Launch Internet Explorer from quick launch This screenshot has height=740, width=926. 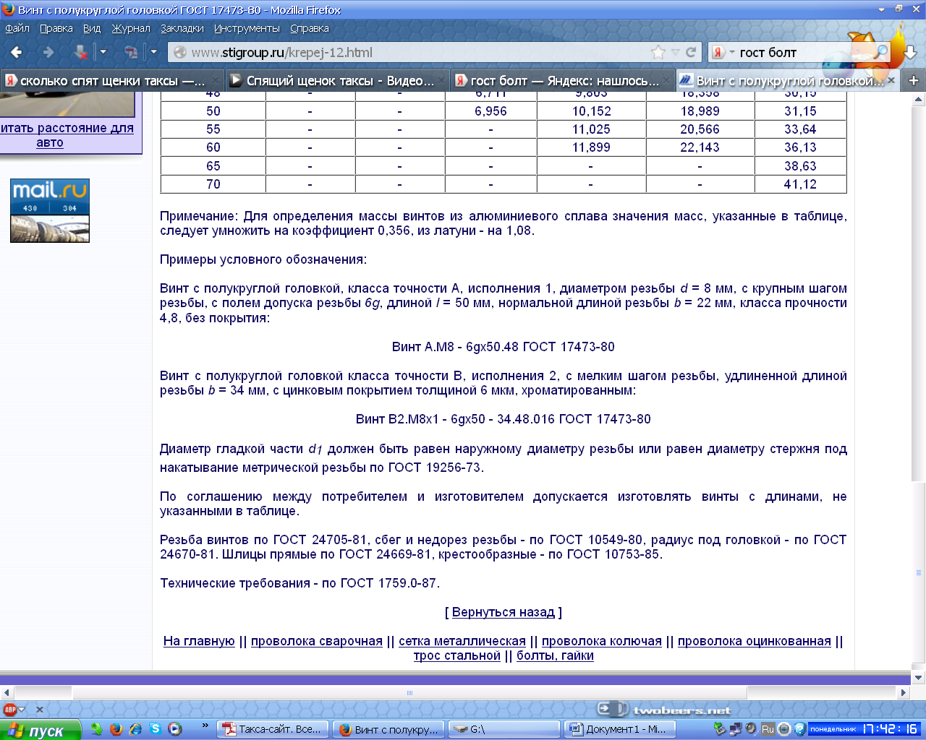pyautogui.click(x=135, y=729)
